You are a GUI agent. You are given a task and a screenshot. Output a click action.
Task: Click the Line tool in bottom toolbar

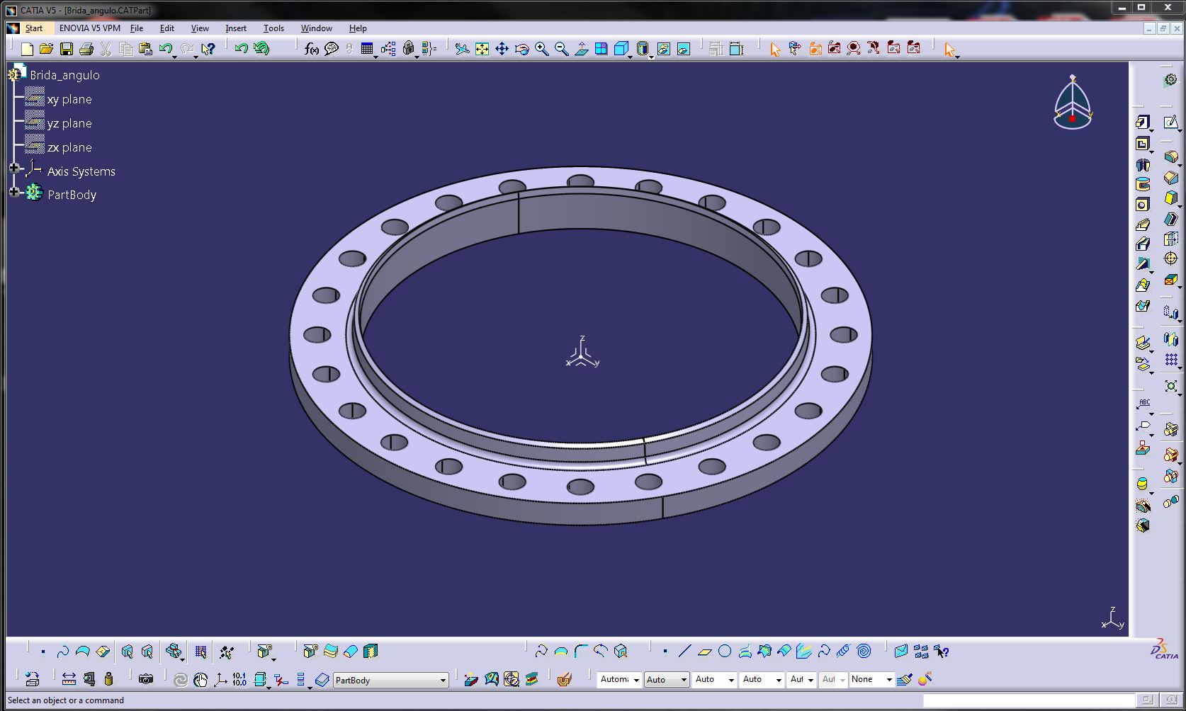click(684, 652)
